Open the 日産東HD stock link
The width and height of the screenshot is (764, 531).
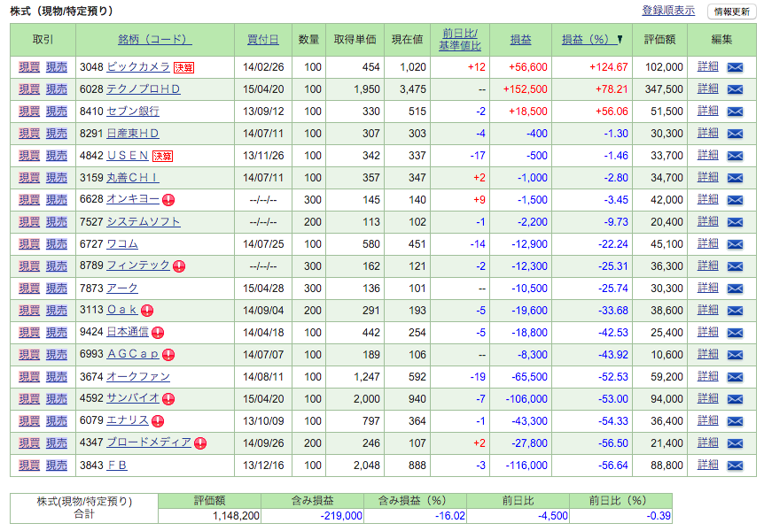133,134
